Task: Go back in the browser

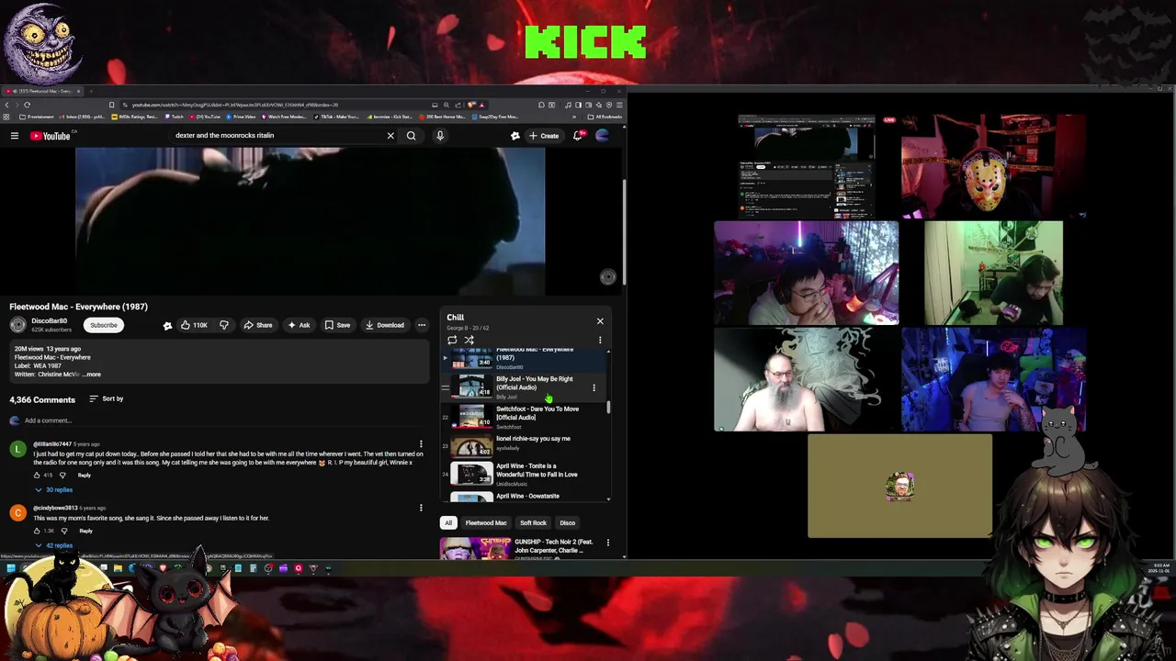Action: [x=6, y=105]
